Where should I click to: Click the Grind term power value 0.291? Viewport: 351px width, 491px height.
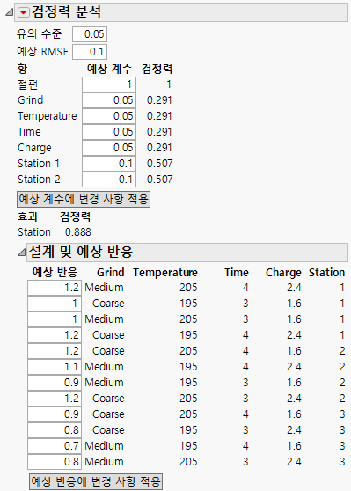(x=159, y=100)
